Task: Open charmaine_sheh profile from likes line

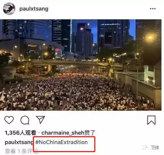Action: pyautogui.click(x=63, y=133)
